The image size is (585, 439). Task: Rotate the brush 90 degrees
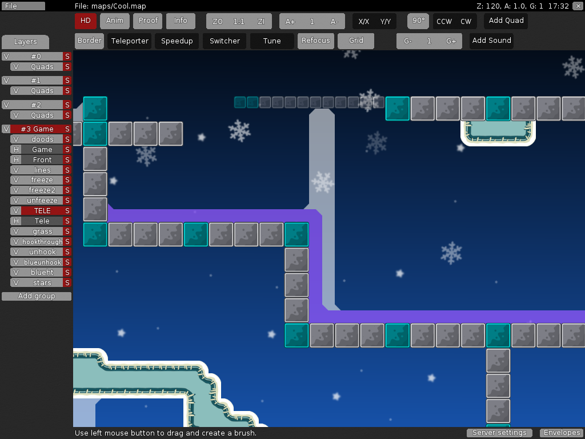(418, 21)
